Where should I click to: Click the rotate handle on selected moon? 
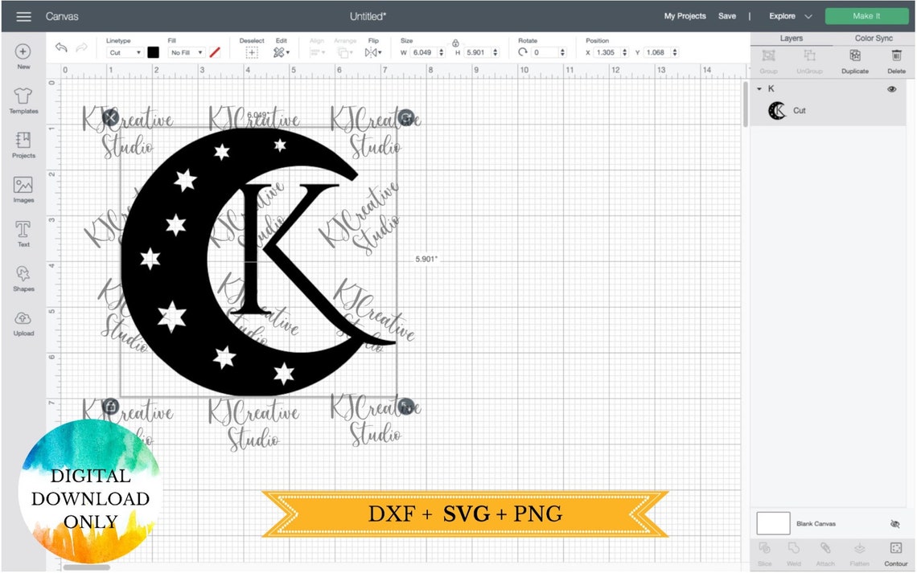click(406, 118)
